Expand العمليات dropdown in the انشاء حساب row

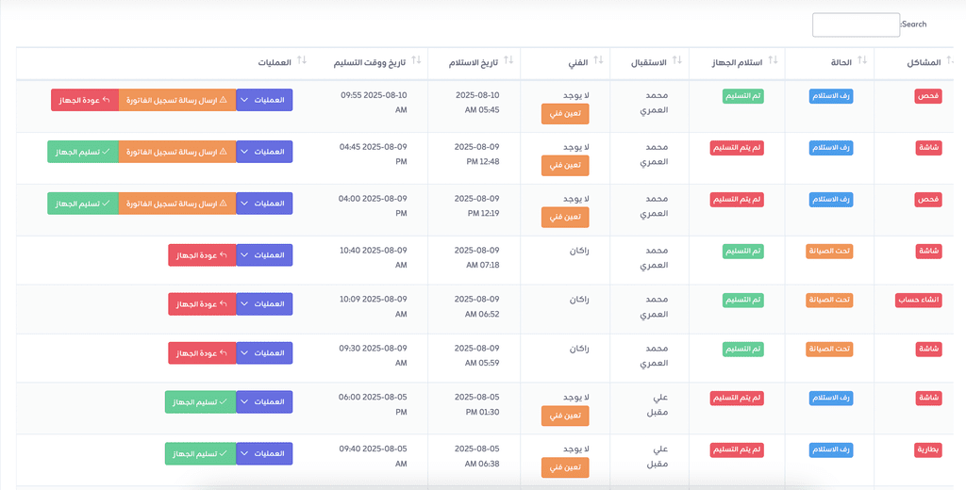point(264,303)
